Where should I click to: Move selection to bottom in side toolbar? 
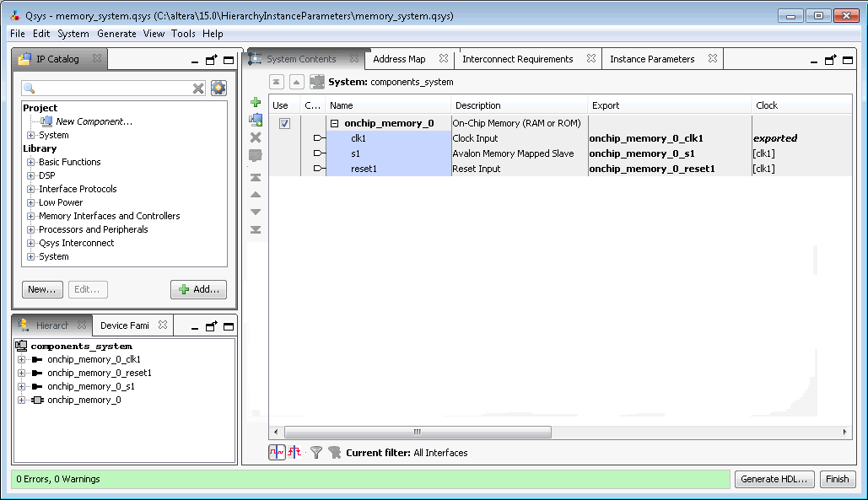point(256,229)
